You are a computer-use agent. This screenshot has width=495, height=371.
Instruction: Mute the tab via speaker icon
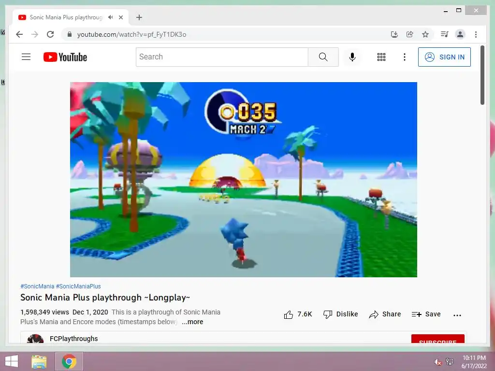coord(110,17)
